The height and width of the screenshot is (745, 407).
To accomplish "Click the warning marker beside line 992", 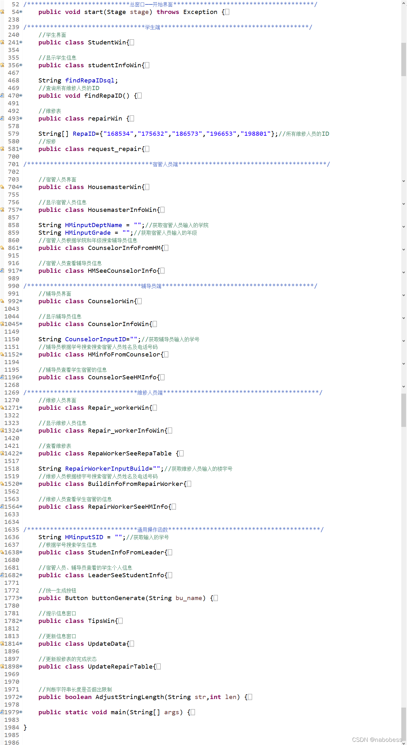I will tap(2, 301).
